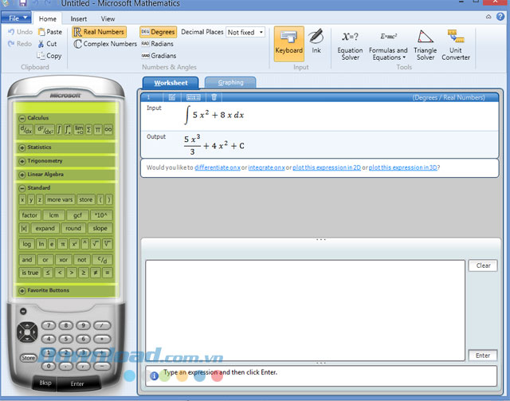Image resolution: width=510 pixels, height=401 pixels.
Task: Expand the Linear Algebra button group
Action: click(22, 175)
